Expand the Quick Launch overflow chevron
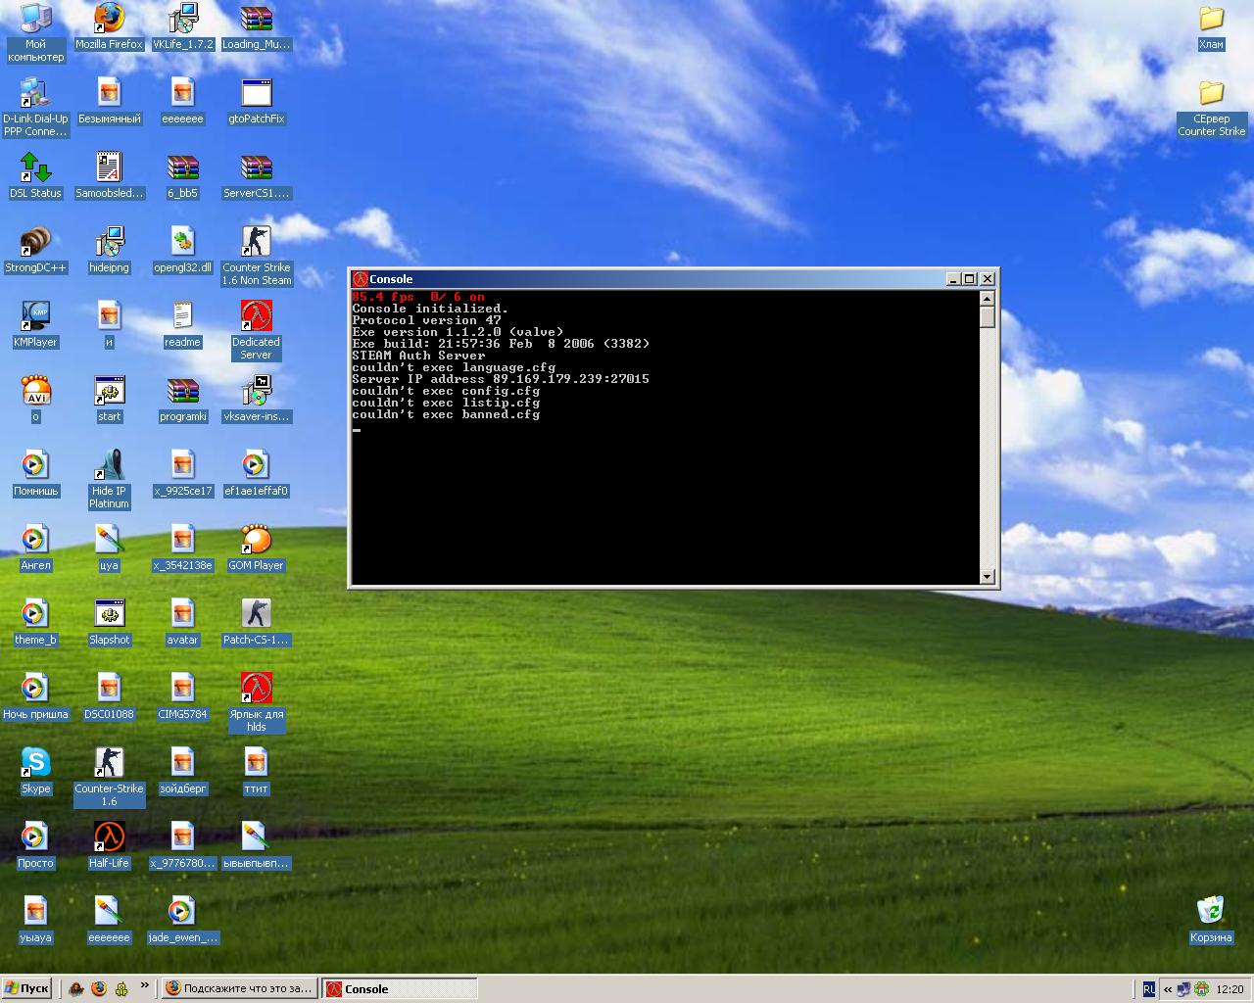Screen dimensions: 1254x1003 click(145, 985)
